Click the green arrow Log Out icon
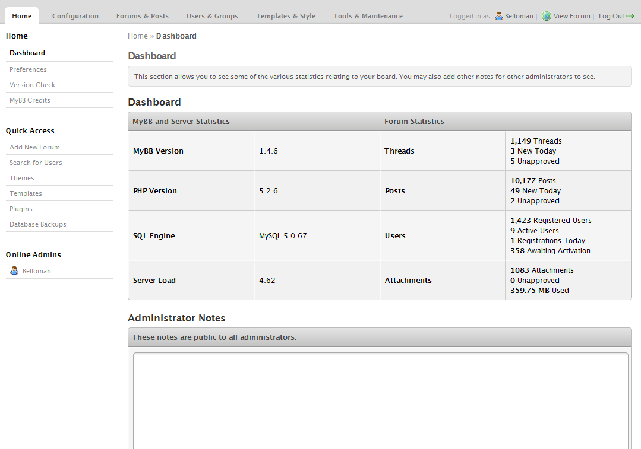 coord(630,16)
